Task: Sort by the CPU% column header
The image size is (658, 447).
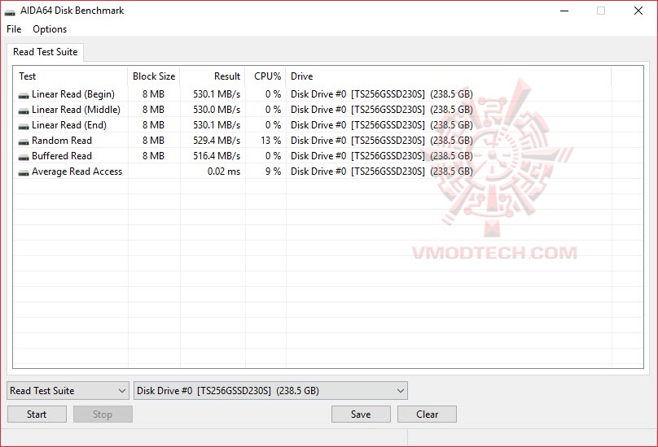Action: [x=265, y=76]
